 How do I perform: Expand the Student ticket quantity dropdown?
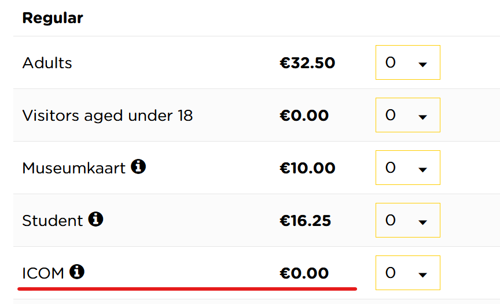(x=408, y=220)
